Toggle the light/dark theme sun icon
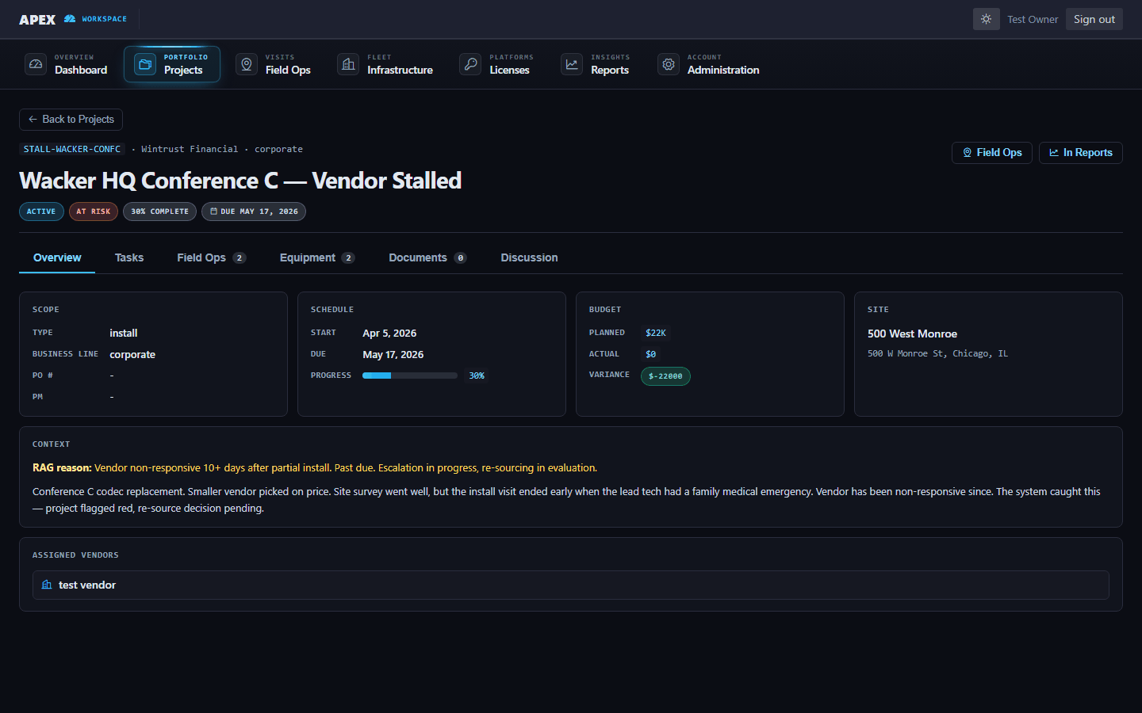The height and width of the screenshot is (713, 1142). [x=986, y=19]
